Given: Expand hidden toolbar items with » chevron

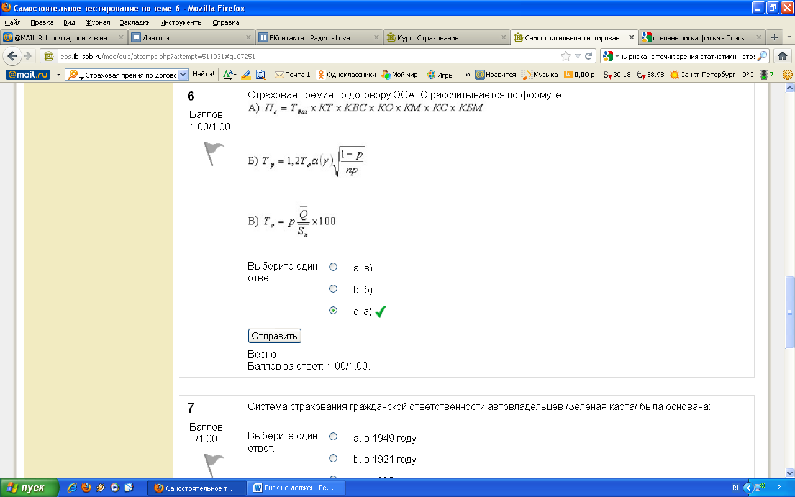Looking at the screenshot, I should (468, 75).
